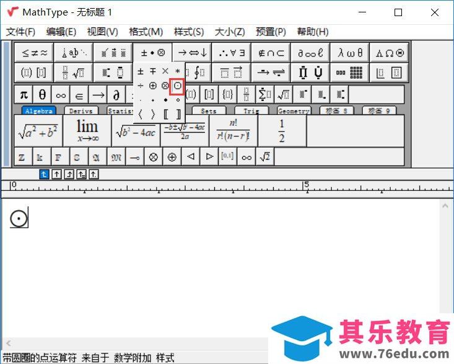Insert the multiplication × sign from popup

click(x=165, y=71)
